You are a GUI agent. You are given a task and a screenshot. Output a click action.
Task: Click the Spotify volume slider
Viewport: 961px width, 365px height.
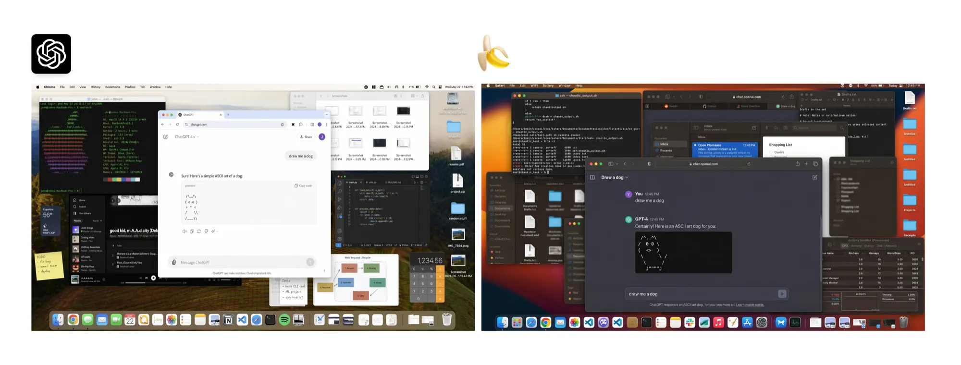(226, 280)
